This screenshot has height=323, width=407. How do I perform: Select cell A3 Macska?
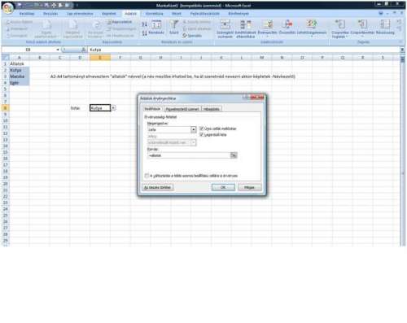(x=19, y=76)
